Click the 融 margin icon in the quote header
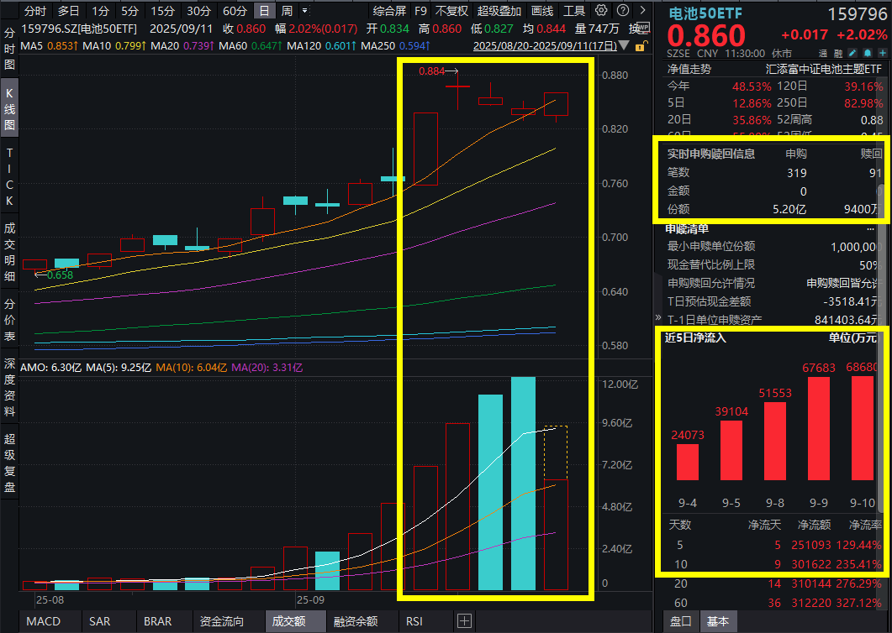892x633 pixels. 838,53
